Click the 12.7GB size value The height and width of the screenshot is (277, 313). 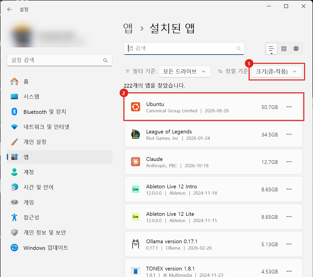[269, 162]
